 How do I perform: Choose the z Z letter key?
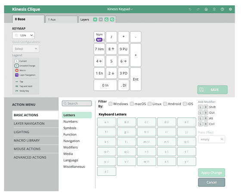(x=107, y=172)
